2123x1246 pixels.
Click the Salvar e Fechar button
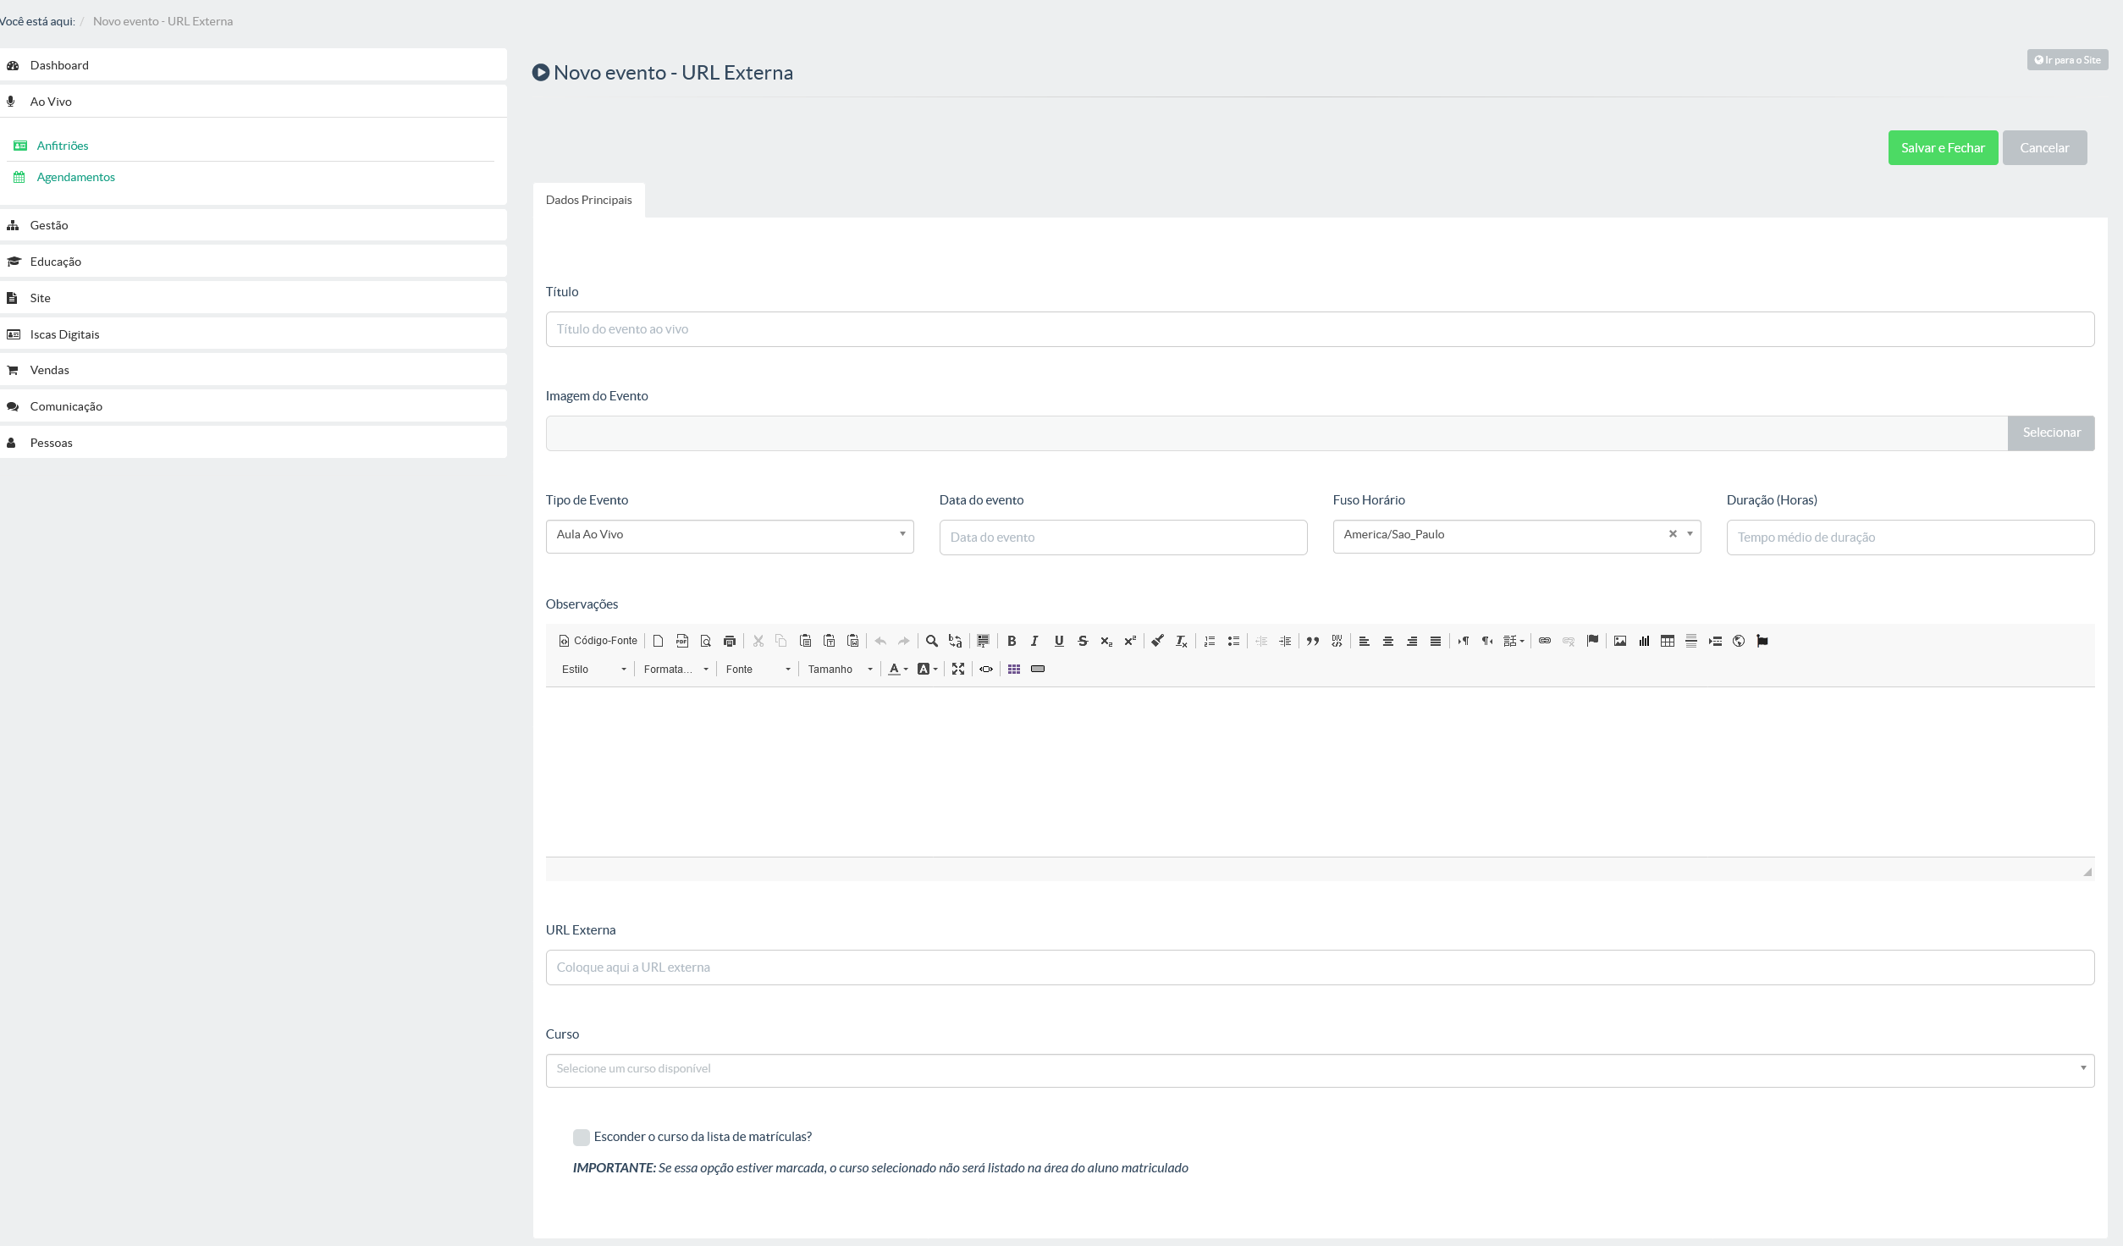tap(1943, 148)
